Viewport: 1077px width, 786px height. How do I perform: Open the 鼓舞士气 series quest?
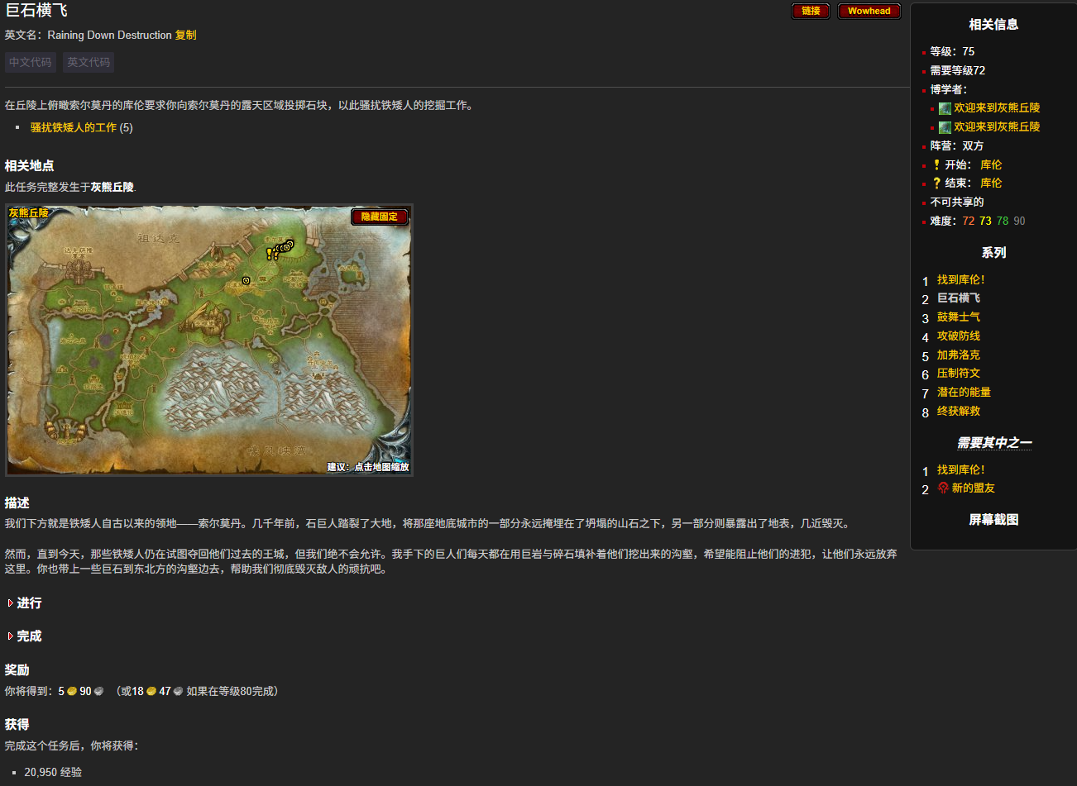958,317
